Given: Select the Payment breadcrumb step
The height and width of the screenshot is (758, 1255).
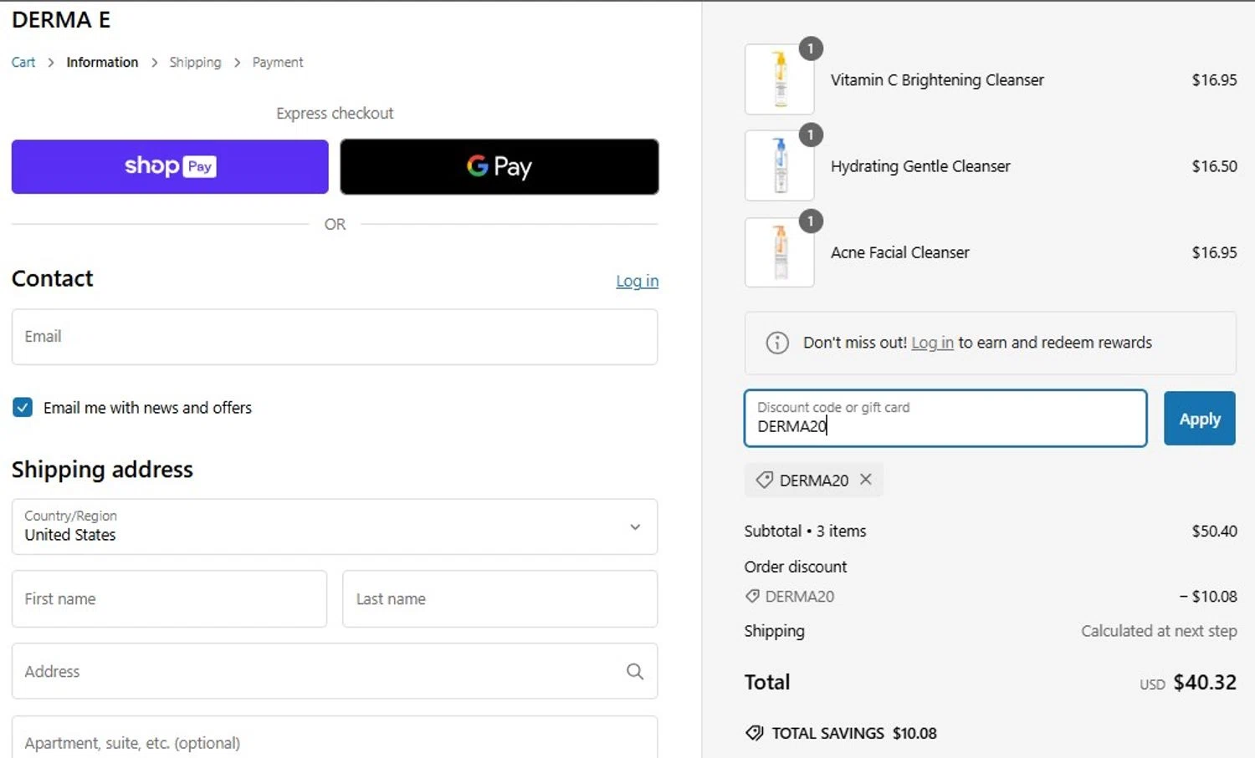Looking at the screenshot, I should 278,63.
